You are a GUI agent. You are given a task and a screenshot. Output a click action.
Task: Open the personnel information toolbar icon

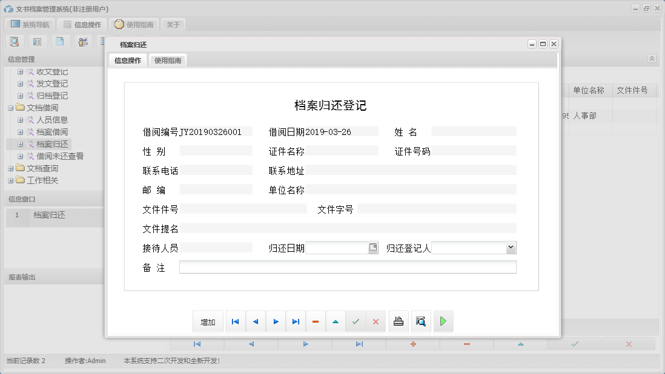pos(83,41)
